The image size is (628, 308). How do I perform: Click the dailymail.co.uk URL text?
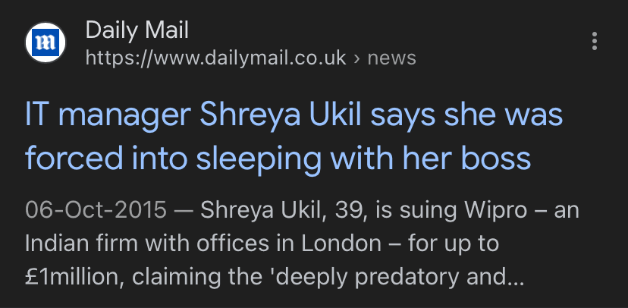point(215,58)
